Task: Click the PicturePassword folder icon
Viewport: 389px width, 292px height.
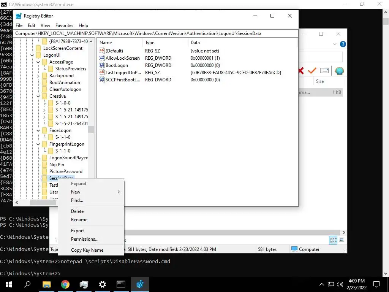Action: tap(45, 171)
